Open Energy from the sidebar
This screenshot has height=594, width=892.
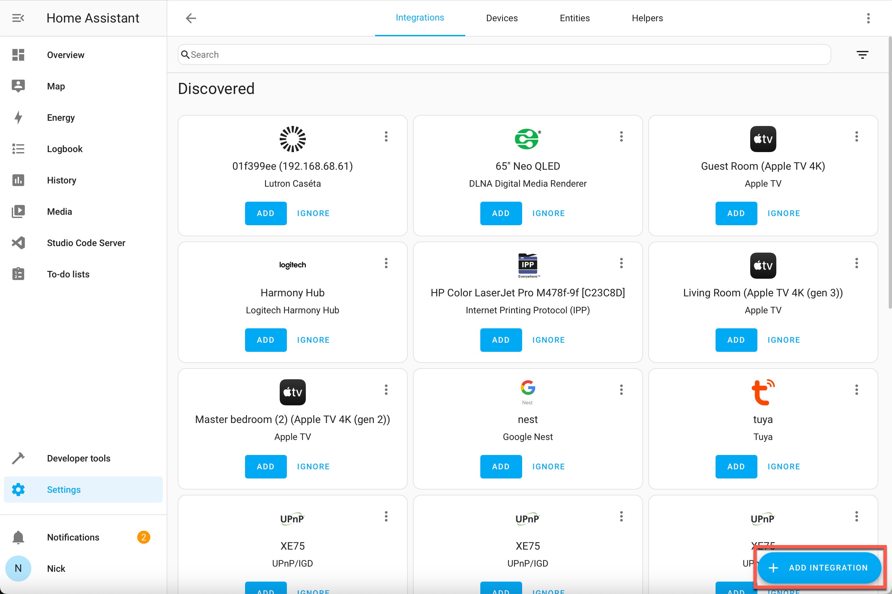61,117
